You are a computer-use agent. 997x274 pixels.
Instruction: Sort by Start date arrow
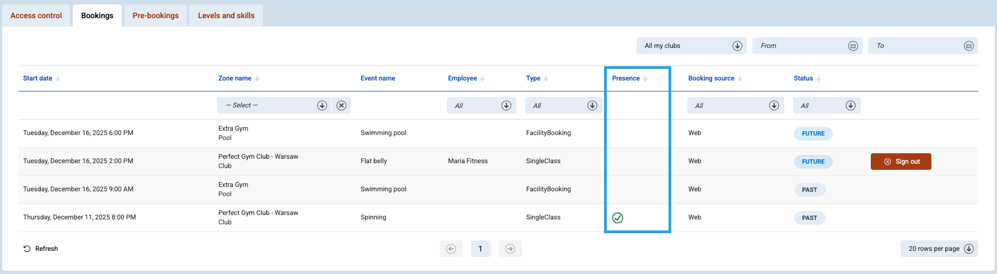click(58, 78)
